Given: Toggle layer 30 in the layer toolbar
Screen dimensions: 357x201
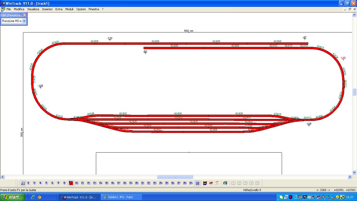Looking at the screenshot, I should [x=197, y=183].
